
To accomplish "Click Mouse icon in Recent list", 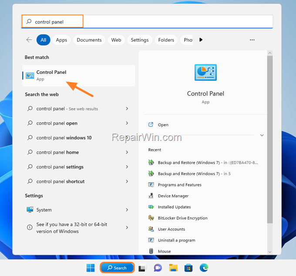I will click(151, 251).
